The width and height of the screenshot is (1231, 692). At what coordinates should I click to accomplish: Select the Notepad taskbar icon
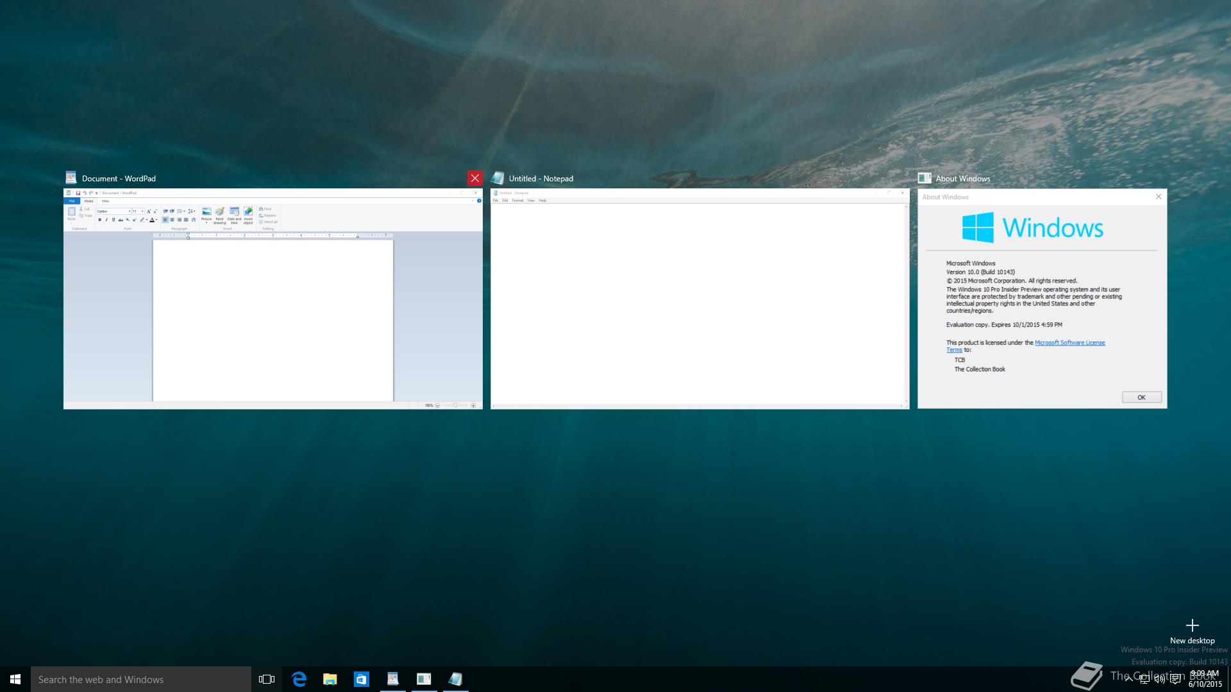tap(455, 679)
